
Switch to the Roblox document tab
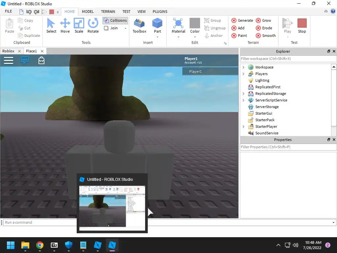(x=8, y=51)
